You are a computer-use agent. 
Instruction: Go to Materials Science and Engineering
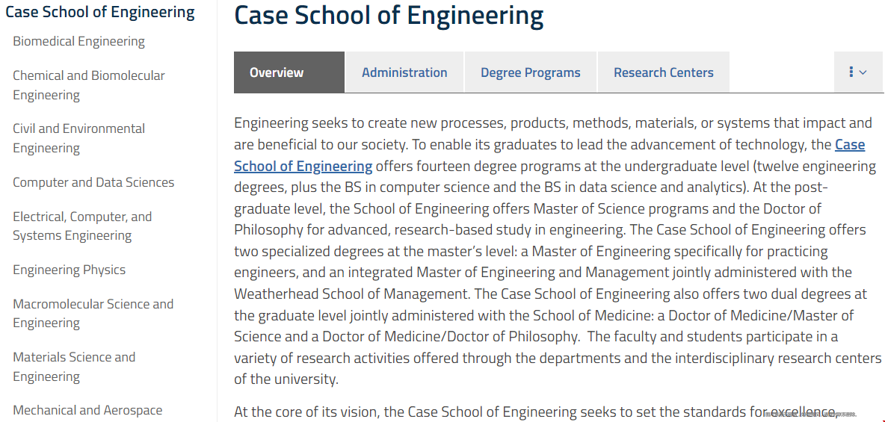coord(74,366)
